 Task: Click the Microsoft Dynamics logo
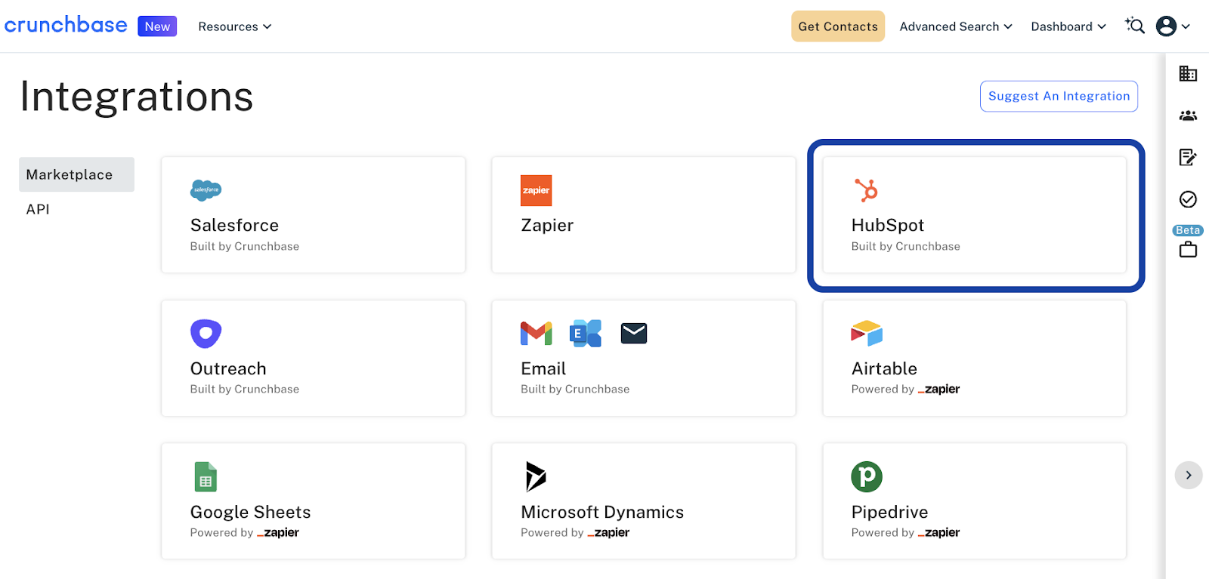[x=536, y=476]
